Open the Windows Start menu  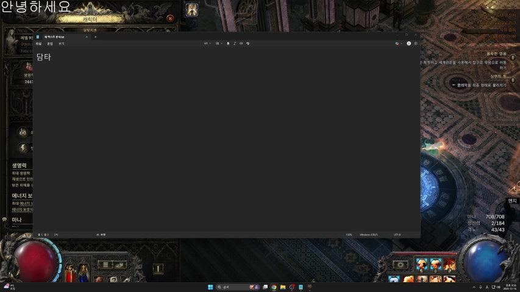coord(210,287)
